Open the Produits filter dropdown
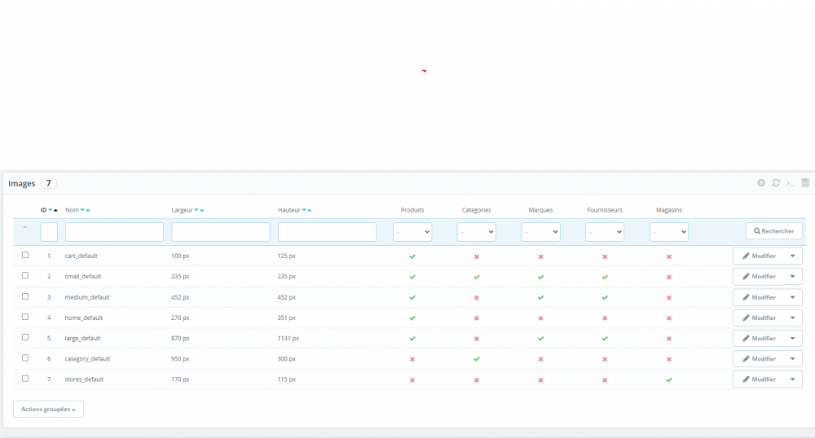Screen dimensions: 815x438 412,232
